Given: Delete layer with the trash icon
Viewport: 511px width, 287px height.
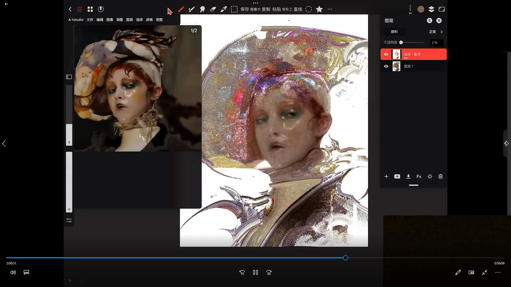Looking at the screenshot, I should pos(440,176).
